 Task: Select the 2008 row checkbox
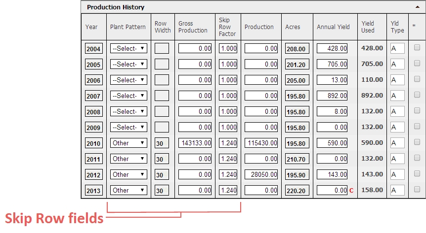(x=417, y=110)
